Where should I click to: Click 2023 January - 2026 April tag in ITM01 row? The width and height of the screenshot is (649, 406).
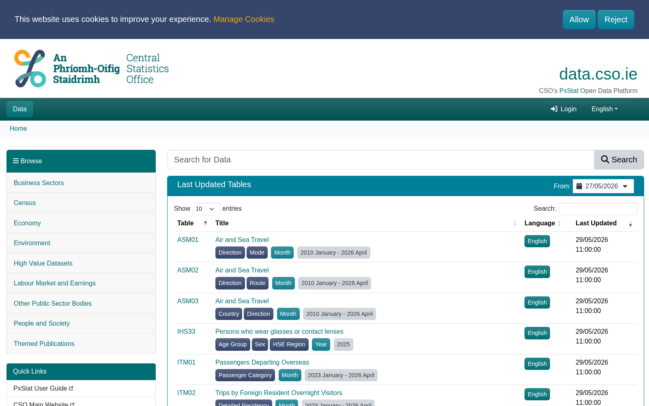(341, 375)
